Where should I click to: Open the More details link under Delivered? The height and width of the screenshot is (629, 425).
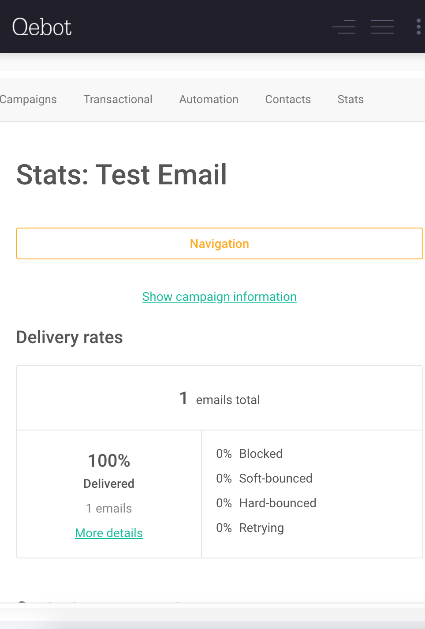(109, 533)
